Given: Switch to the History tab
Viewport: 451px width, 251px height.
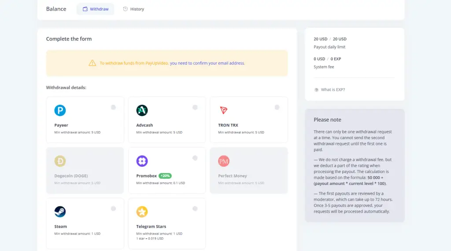Looking at the screenshot, I should [x=133, y=9].
